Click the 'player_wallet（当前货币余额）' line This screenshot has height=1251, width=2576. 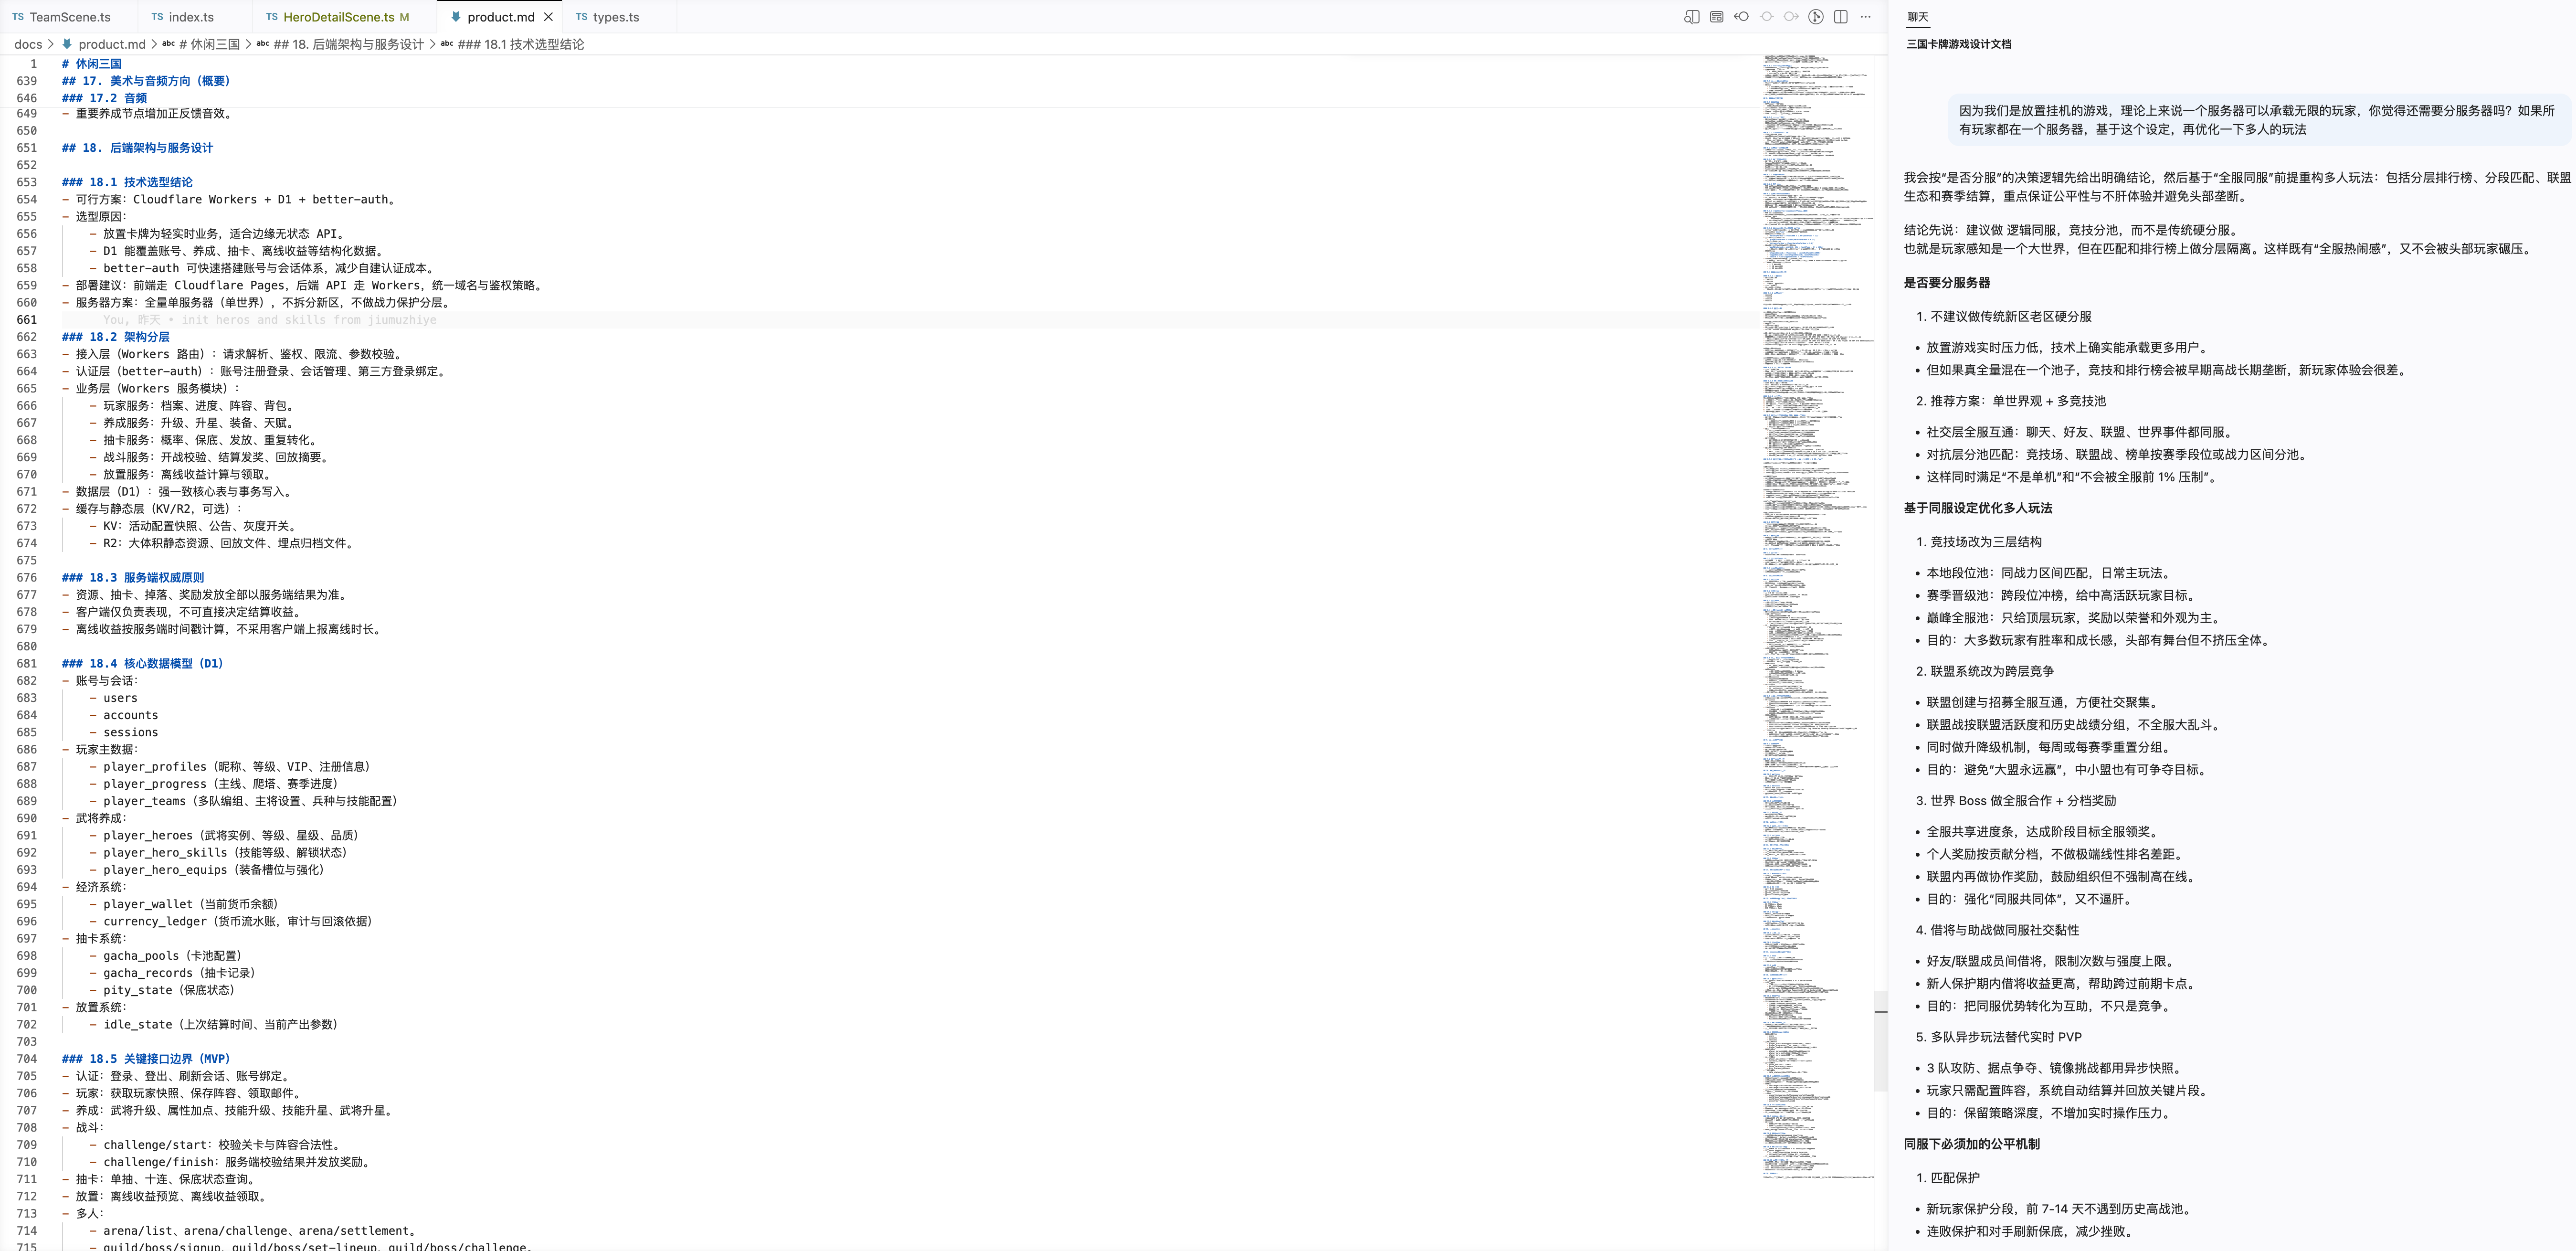click(x=185, y=904)
